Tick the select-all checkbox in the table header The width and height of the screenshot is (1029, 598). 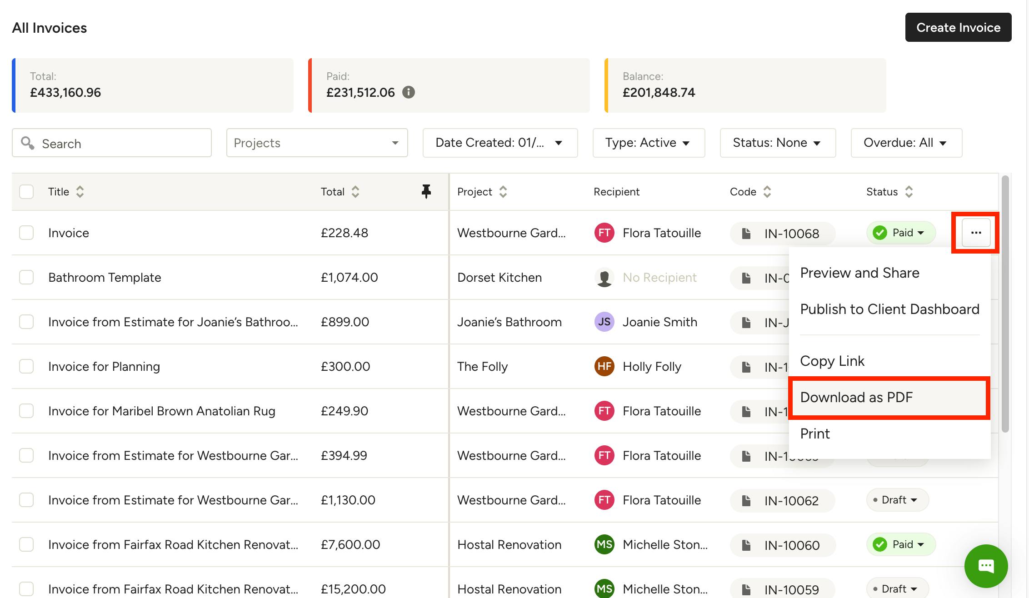pos(26,192)
